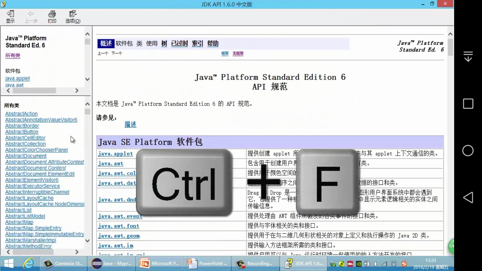Image resolution: width=482 pixels, height=271 pixels.
Task: Click the 无框架 (No Frames) link
Action: pyautogui.click(x=238, y=53)
